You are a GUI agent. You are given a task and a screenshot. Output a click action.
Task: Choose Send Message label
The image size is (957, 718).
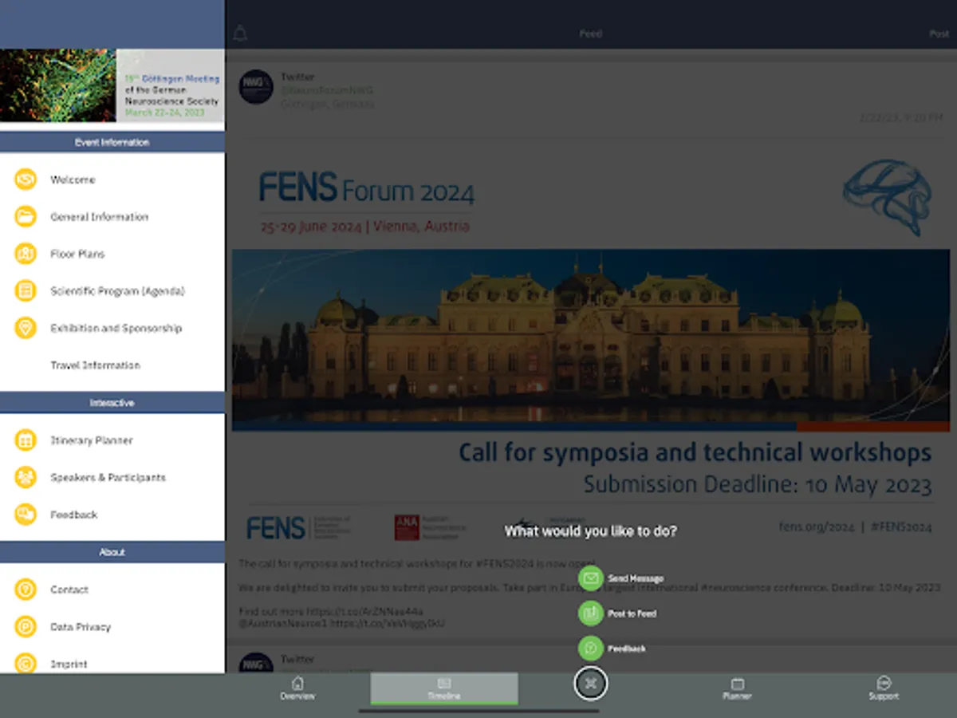pyautogui.click(x=636, y=578)
